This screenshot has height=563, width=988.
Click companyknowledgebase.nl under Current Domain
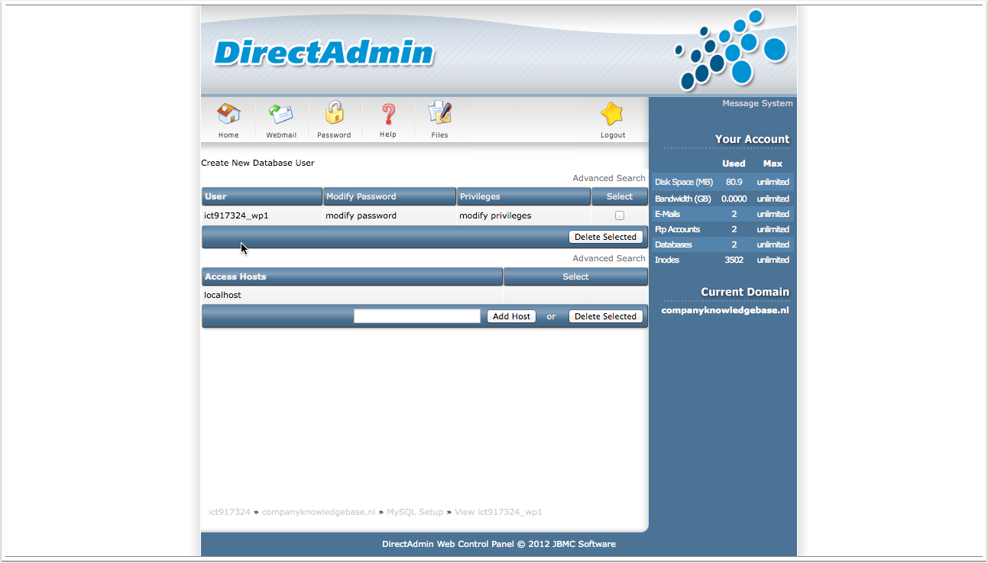point(725,310)
